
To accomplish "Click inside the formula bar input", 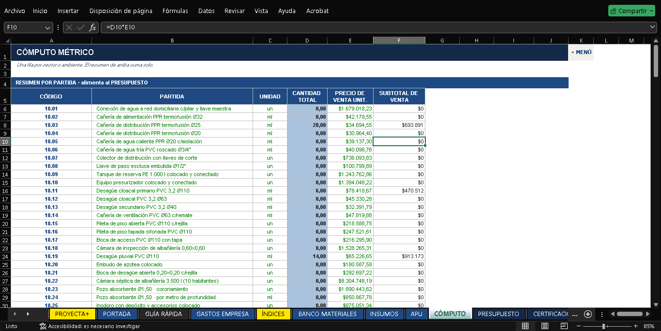I will pyautogui.click(x=375, y=28).
